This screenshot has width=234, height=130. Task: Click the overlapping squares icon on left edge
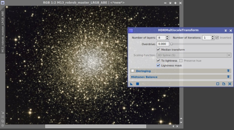pos(3,121)
